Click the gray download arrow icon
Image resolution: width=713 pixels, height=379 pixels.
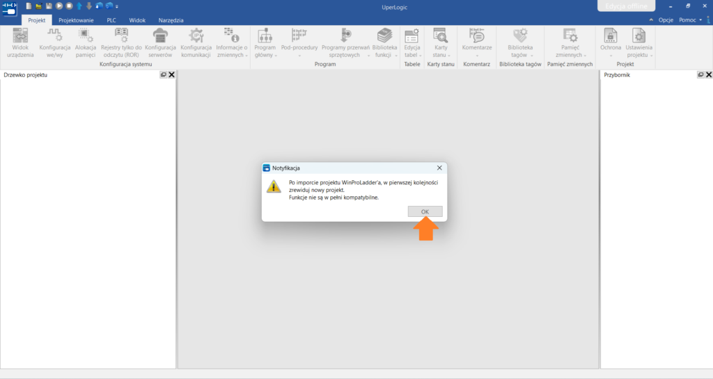[x=89, y=6]
